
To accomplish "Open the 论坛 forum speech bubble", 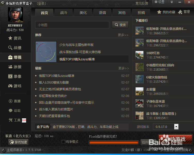I will click(x=11, y=110).
